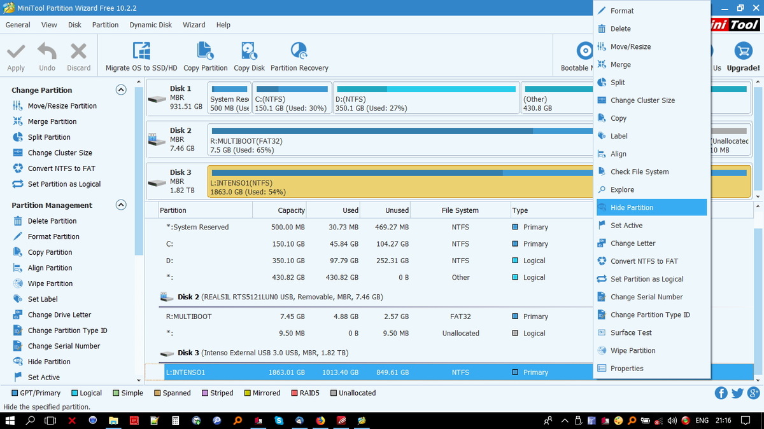This screenshot has width=764, height=429.
Task: Click Check File System in context menu
Action: point(652,172)
